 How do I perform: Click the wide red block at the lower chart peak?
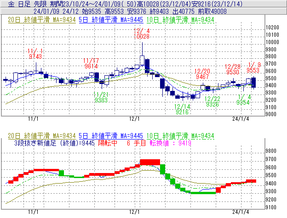point(150,162)
